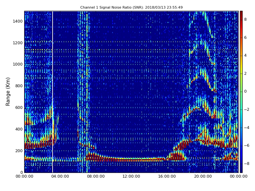Click the 400 range tick label
The width and height of the screenshot is (255, 191).
pyautogui.click(x=19, y=129)
